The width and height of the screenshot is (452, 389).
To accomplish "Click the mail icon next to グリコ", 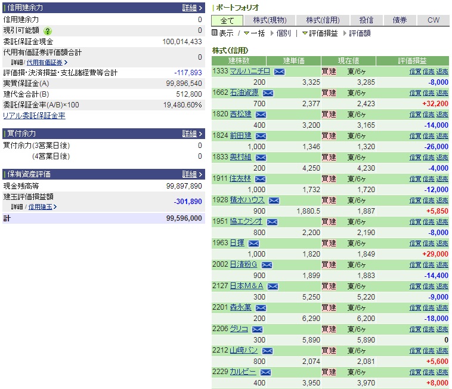I will pyautogui.click(x=257, y=329).
